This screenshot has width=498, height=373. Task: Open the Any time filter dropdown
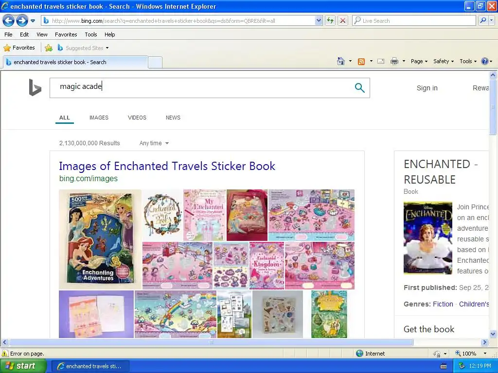coord(154,143)
